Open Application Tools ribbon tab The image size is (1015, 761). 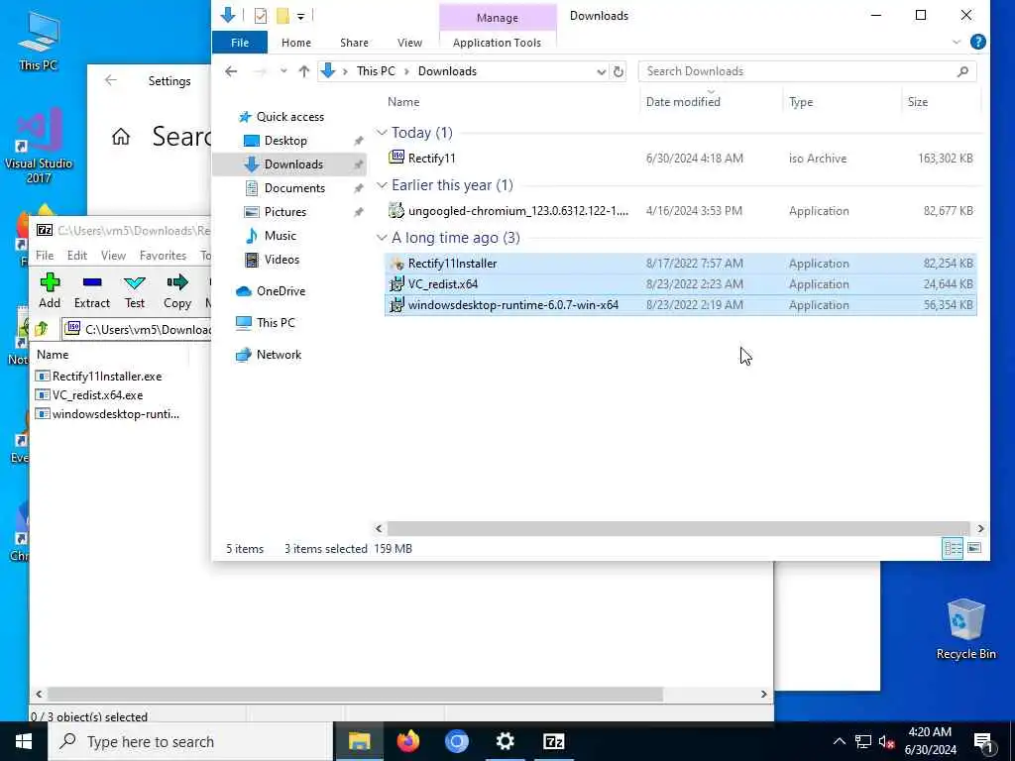497,43
